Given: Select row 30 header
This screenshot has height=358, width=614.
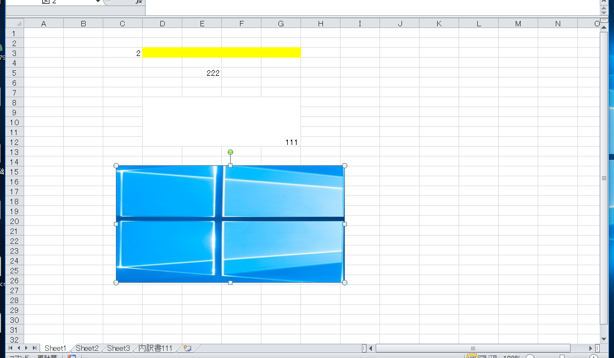Looking at the screenshot, I should pos(14,320).
